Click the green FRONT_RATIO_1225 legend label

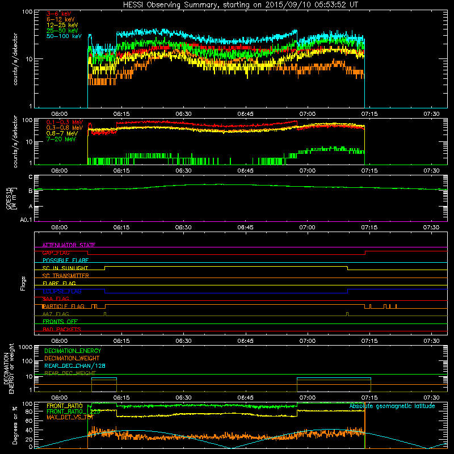point(73,411)
